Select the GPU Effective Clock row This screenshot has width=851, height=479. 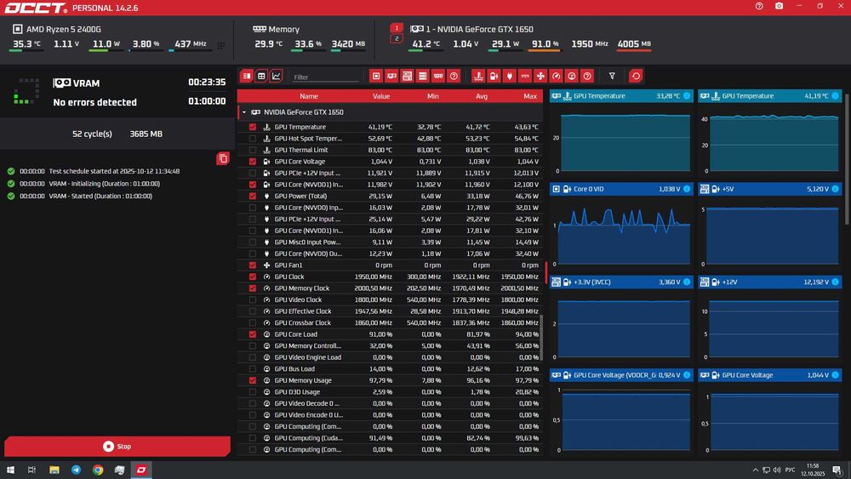click(390, 311)
